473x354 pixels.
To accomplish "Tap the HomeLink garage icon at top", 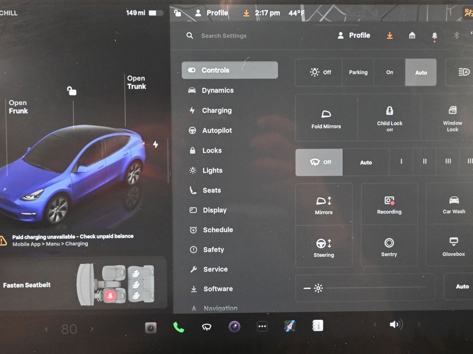I will tap(412, 35).
